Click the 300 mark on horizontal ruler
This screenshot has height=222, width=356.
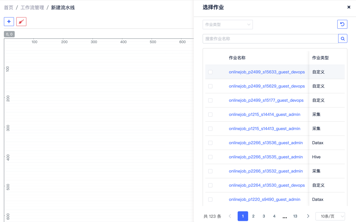click(94, 42)
